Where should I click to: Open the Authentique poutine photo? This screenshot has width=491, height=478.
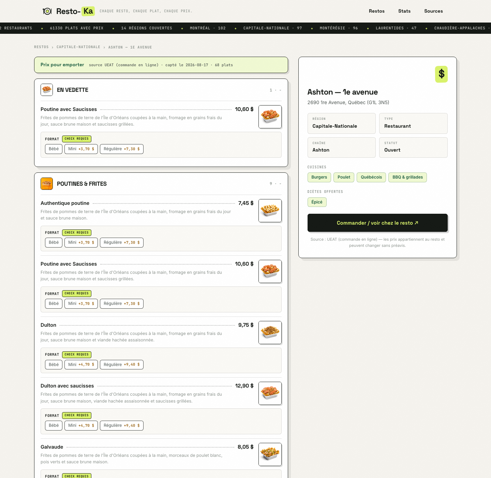[270, 211]
